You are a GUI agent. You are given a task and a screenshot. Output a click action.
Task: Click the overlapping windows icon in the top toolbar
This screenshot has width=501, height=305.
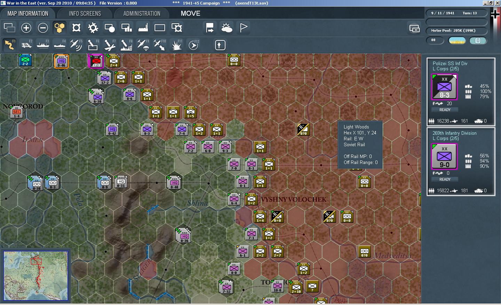[x=9, y=28]
